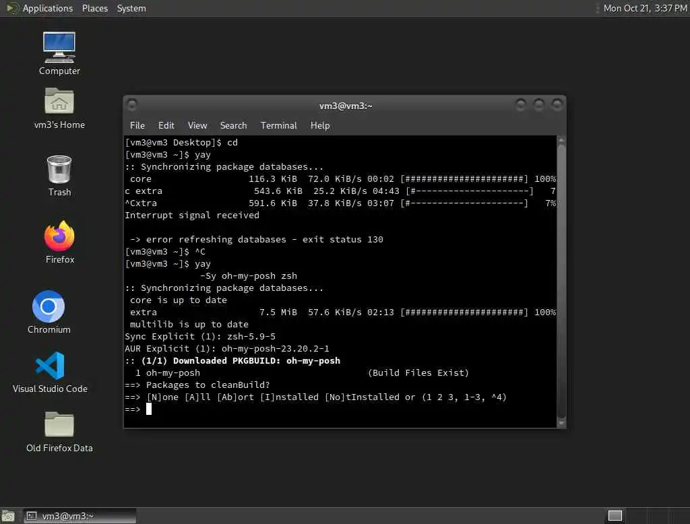The image size is (690, 524).
Task: Open the Help menu in terminal
Action: 320,125
